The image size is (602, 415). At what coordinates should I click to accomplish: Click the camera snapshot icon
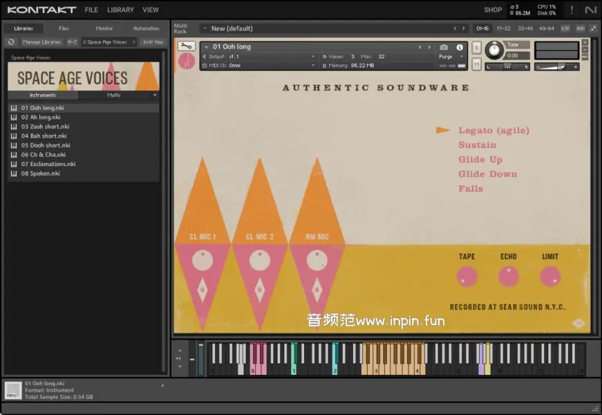pyautogui.click(x=444, y=47)
